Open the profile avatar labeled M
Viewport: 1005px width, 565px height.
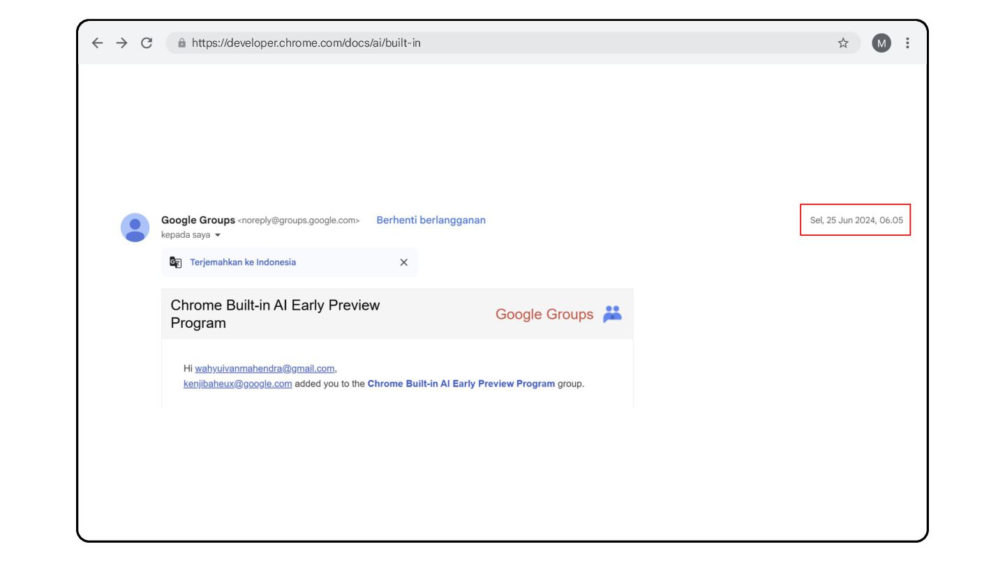881,43
